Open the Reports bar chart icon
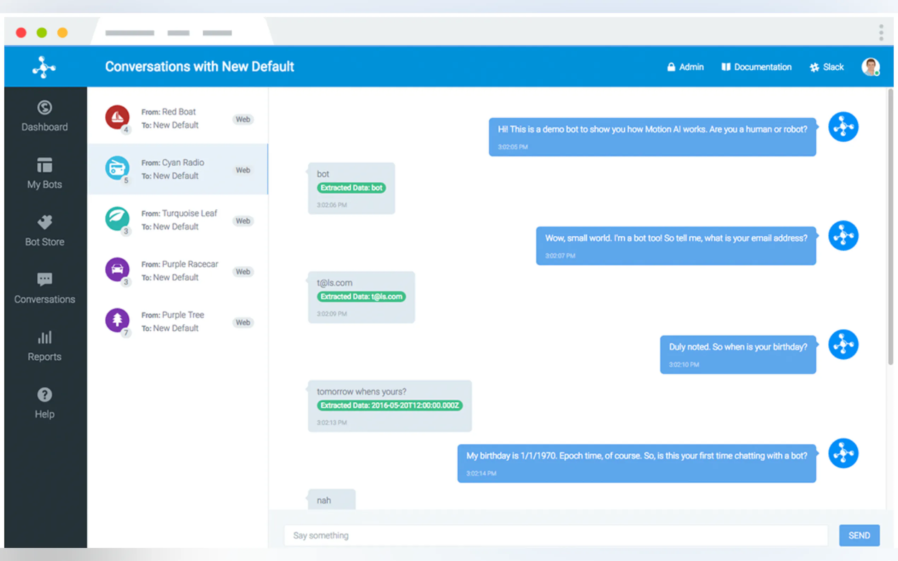 [x=45, y=337]
